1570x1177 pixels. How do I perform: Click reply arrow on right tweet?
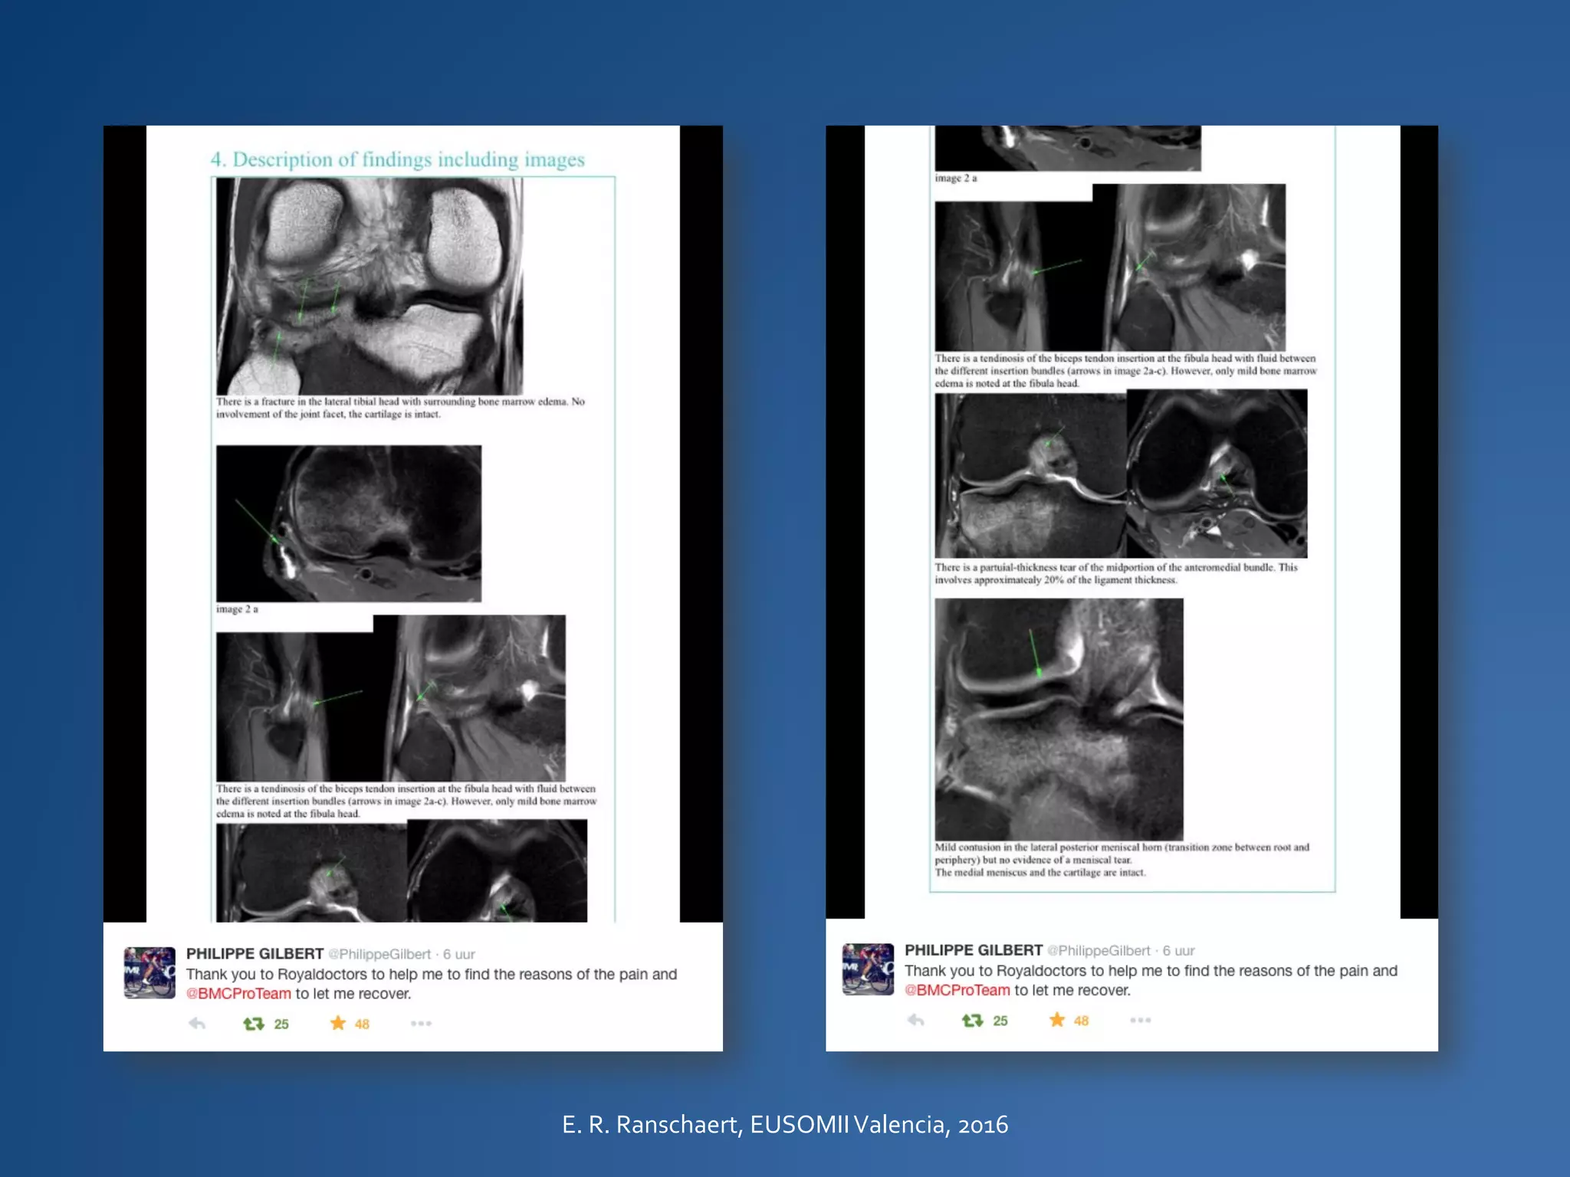(x=915, y=1020)
